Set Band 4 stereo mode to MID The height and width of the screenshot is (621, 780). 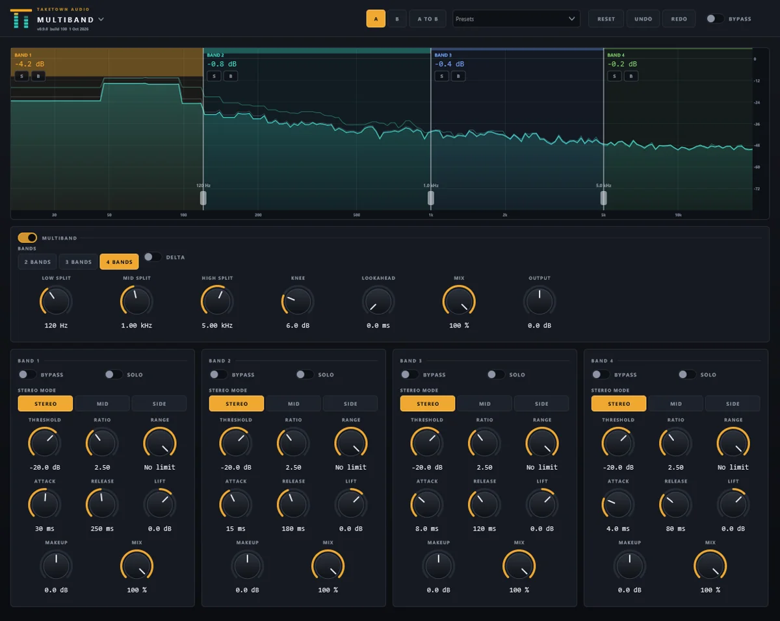pos(675,403)
